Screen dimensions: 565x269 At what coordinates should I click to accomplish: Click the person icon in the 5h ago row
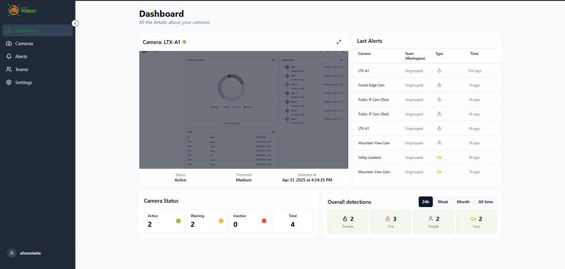coord(439,143)
